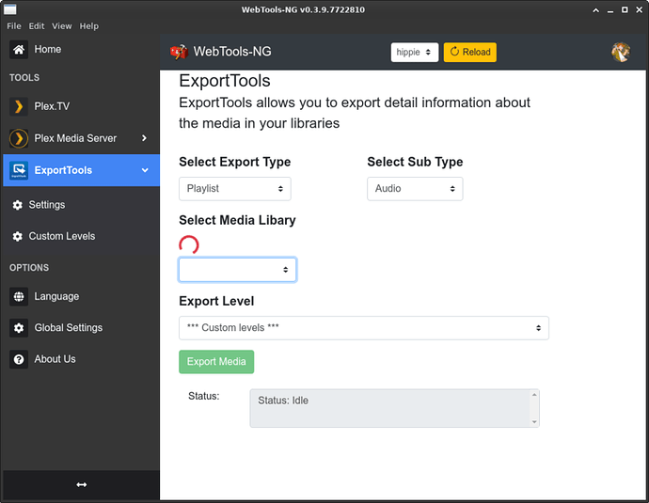Open the Select Export Type dropdown

[234, 188]
